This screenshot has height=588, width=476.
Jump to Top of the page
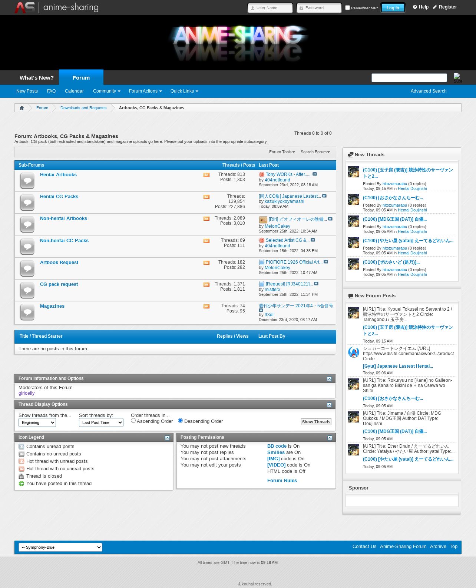coord(454,547)
